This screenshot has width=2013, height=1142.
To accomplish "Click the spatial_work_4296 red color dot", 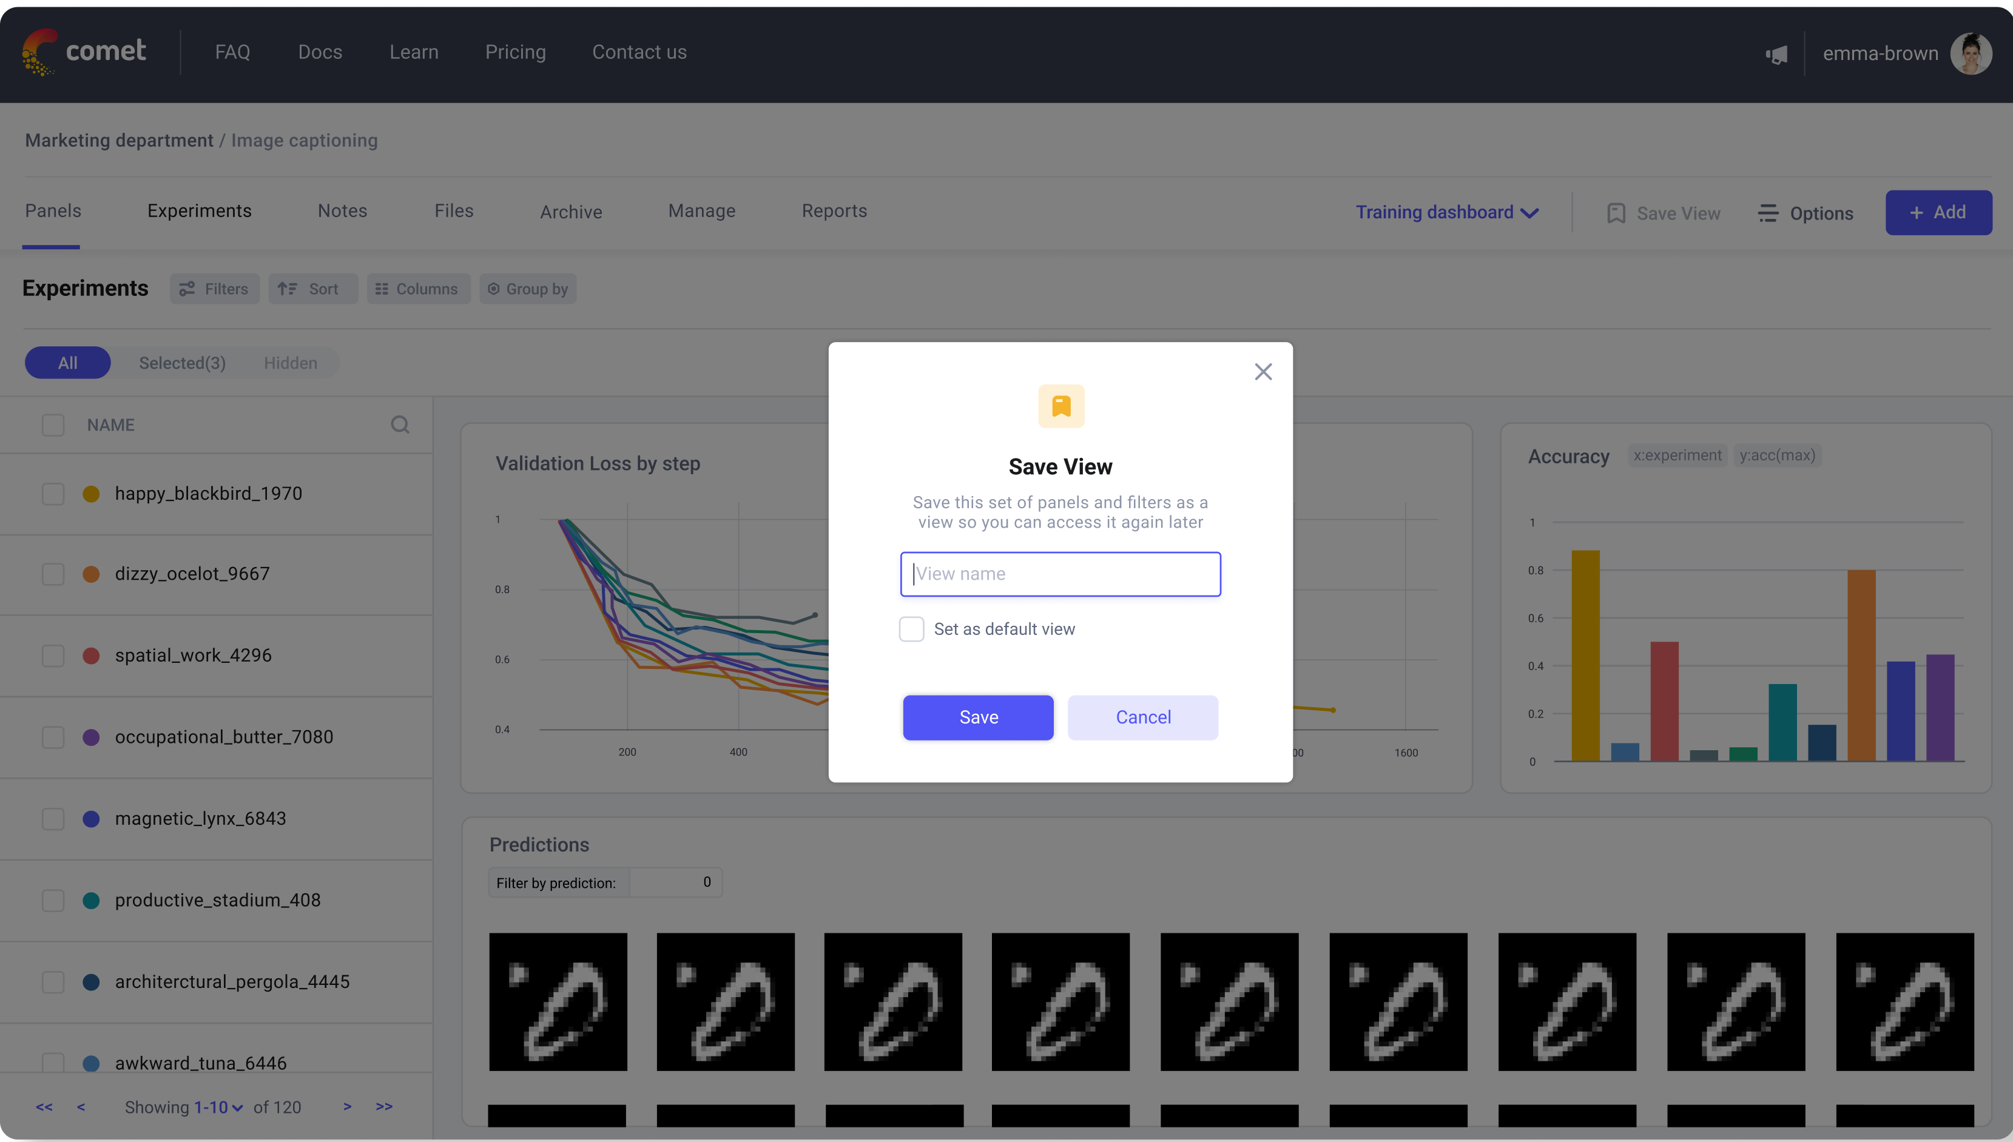I will tap(91, 655).
